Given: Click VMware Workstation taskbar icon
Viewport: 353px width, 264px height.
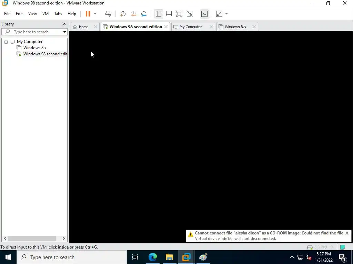Looking at the screenshot, I should point(186,257).
